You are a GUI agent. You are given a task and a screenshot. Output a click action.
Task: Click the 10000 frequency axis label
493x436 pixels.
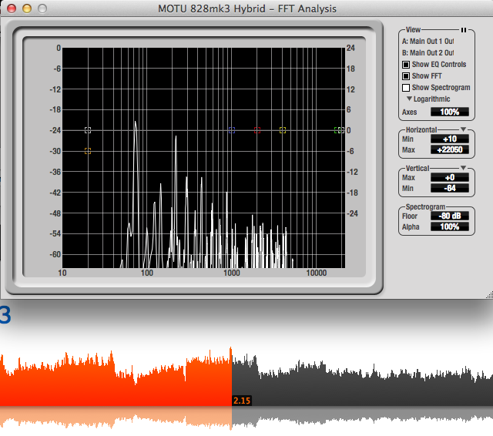click(x=317, y=273)
